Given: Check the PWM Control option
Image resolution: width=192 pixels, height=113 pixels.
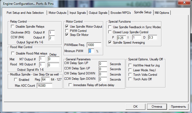Looking at the screenshot, I should coord(67,31).
